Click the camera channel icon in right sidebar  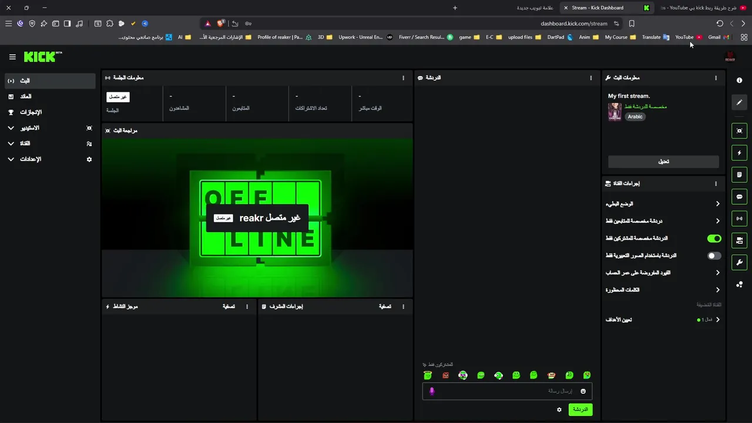[x=740, y=240]
